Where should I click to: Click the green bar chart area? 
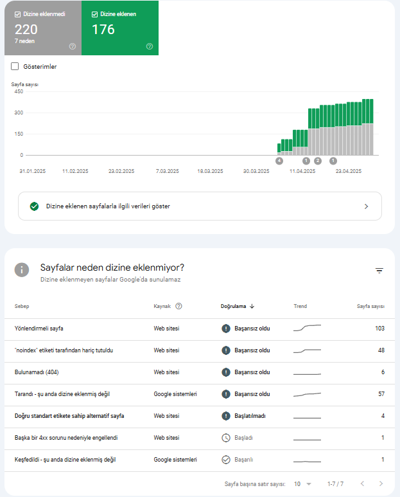point(326,127)
